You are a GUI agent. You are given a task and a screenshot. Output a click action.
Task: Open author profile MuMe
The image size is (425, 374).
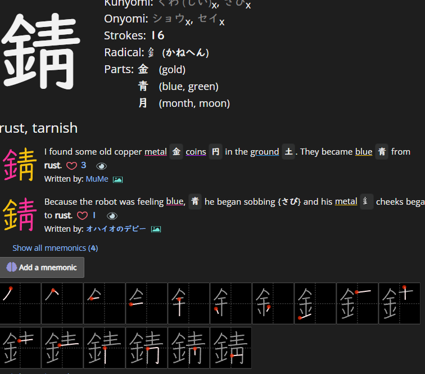97,179
